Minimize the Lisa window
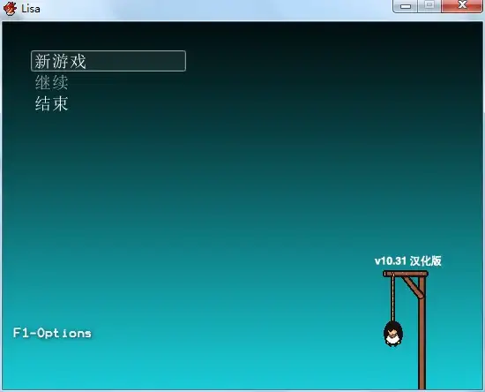Image resolution: width=485 pixels, height=392 pixels. (406, 6)
